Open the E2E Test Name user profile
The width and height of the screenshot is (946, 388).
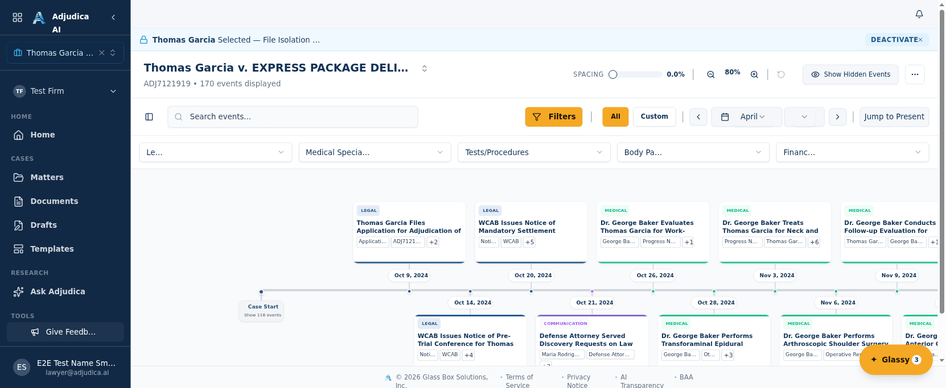65,367
